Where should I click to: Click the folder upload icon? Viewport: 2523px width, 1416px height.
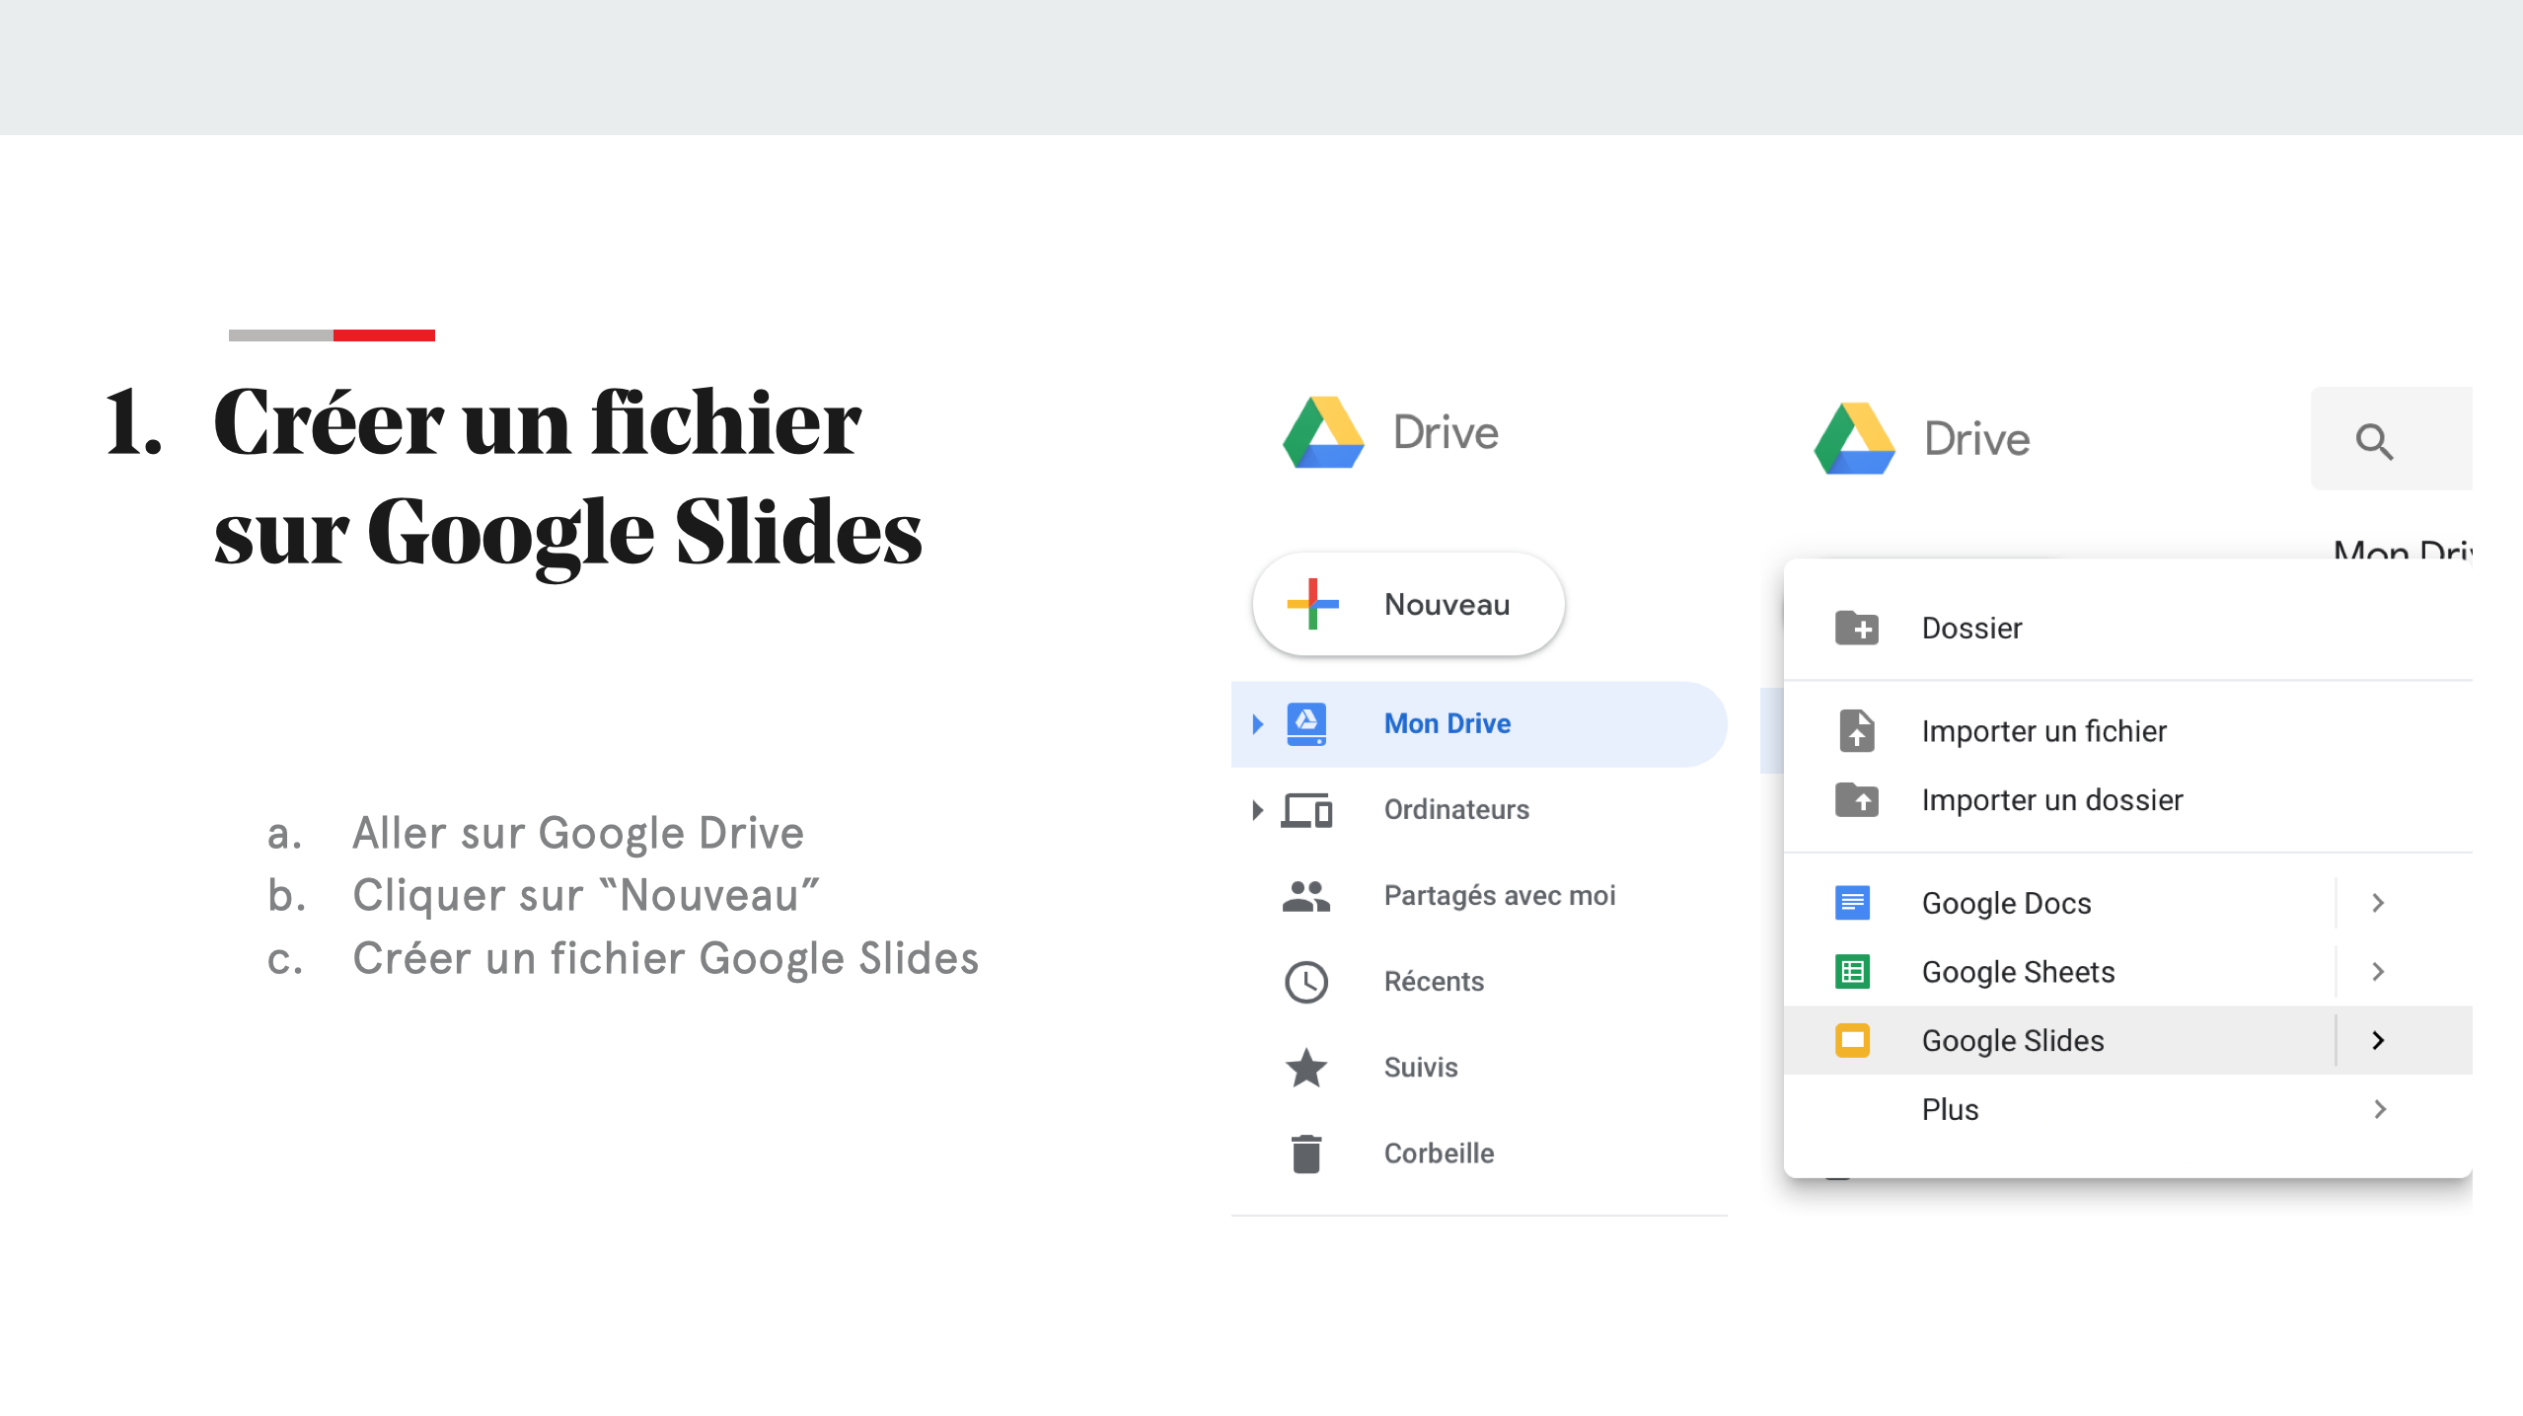tap(1856, 799)
